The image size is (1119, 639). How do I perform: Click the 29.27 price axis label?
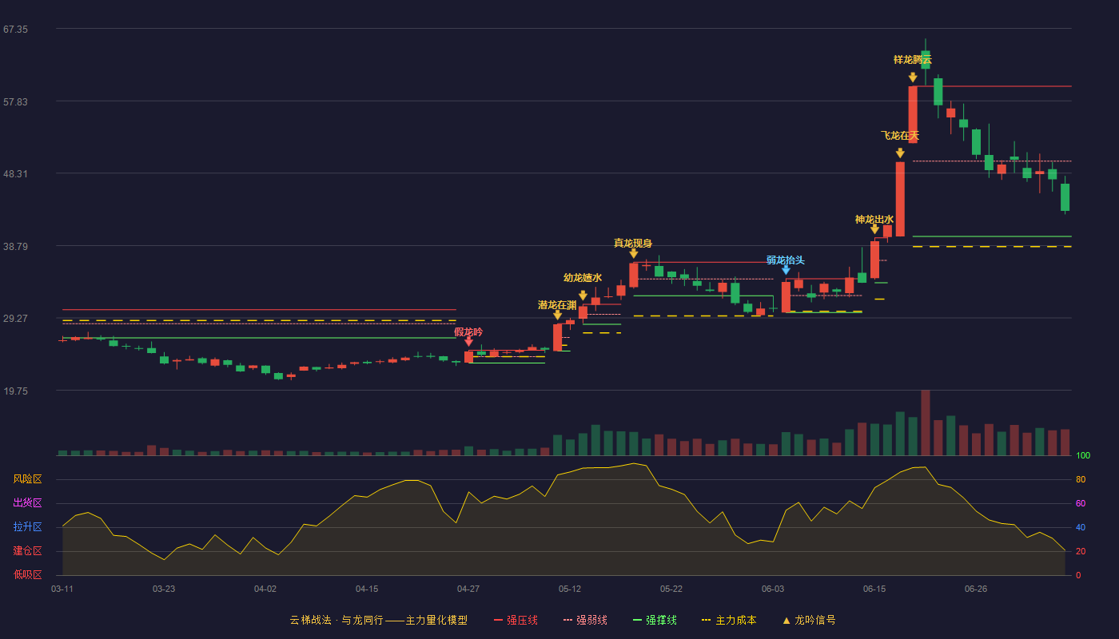pyautogui.click(x=15, y=318)
